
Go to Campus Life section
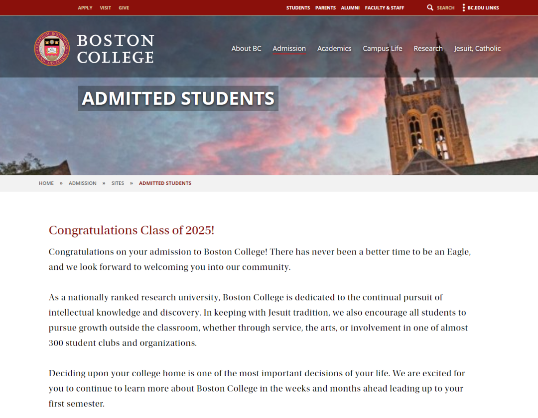click(382, 48)
